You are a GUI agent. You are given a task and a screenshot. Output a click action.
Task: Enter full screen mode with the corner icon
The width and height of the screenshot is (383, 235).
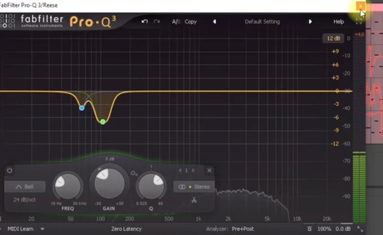pyautogui.click(x=359, y=22)
